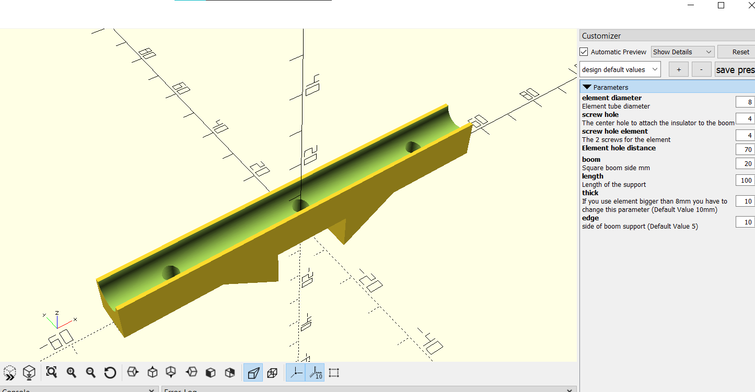The height and width of the screenshot is (392, 755).
Task: Click the plus button to add preset
Action: point(678,69)
